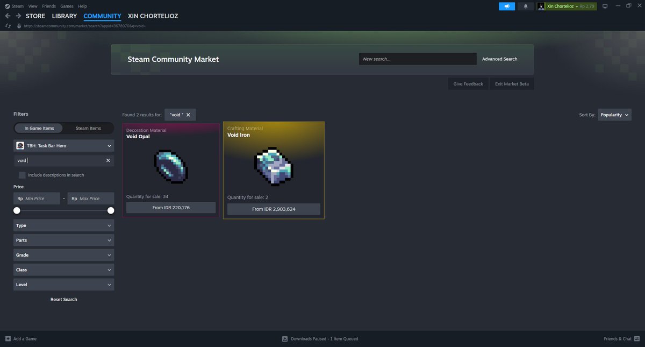This screenshot has width=645, height=347.
Task: Click the Void Iron item title
Action: click(239, 135)
